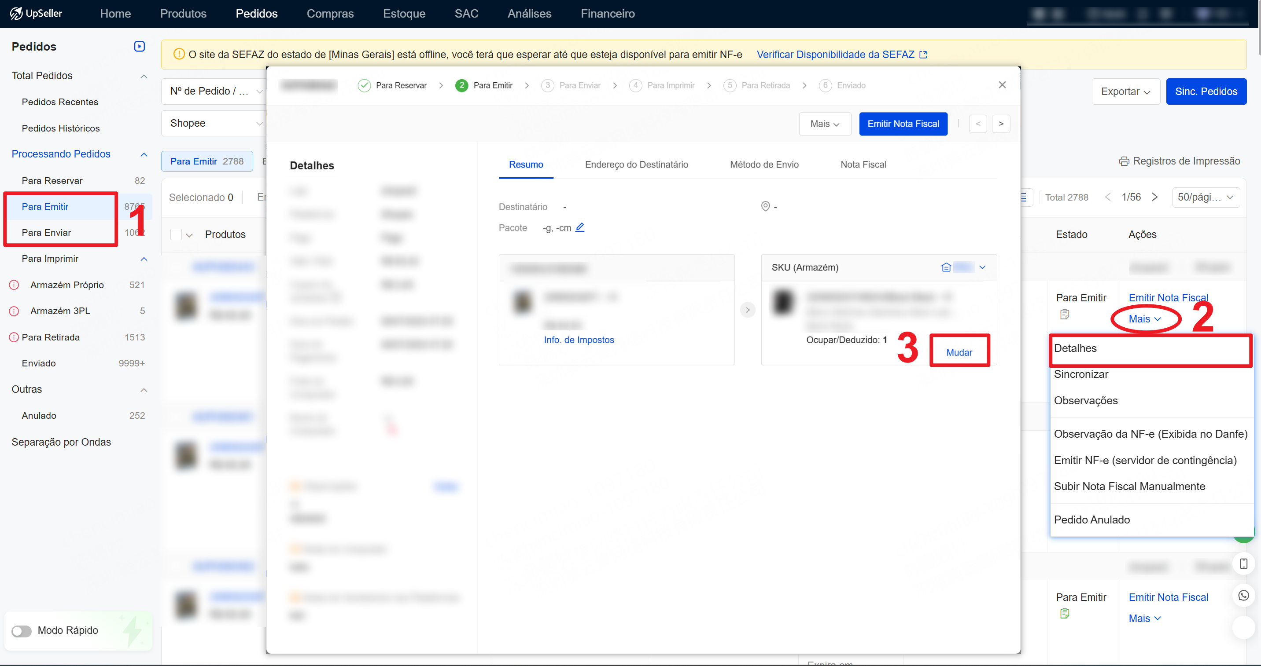Click the warehouse icon in SKU (Armazém) header
The image size is (1261, 666).
click(x=946, y=267)
